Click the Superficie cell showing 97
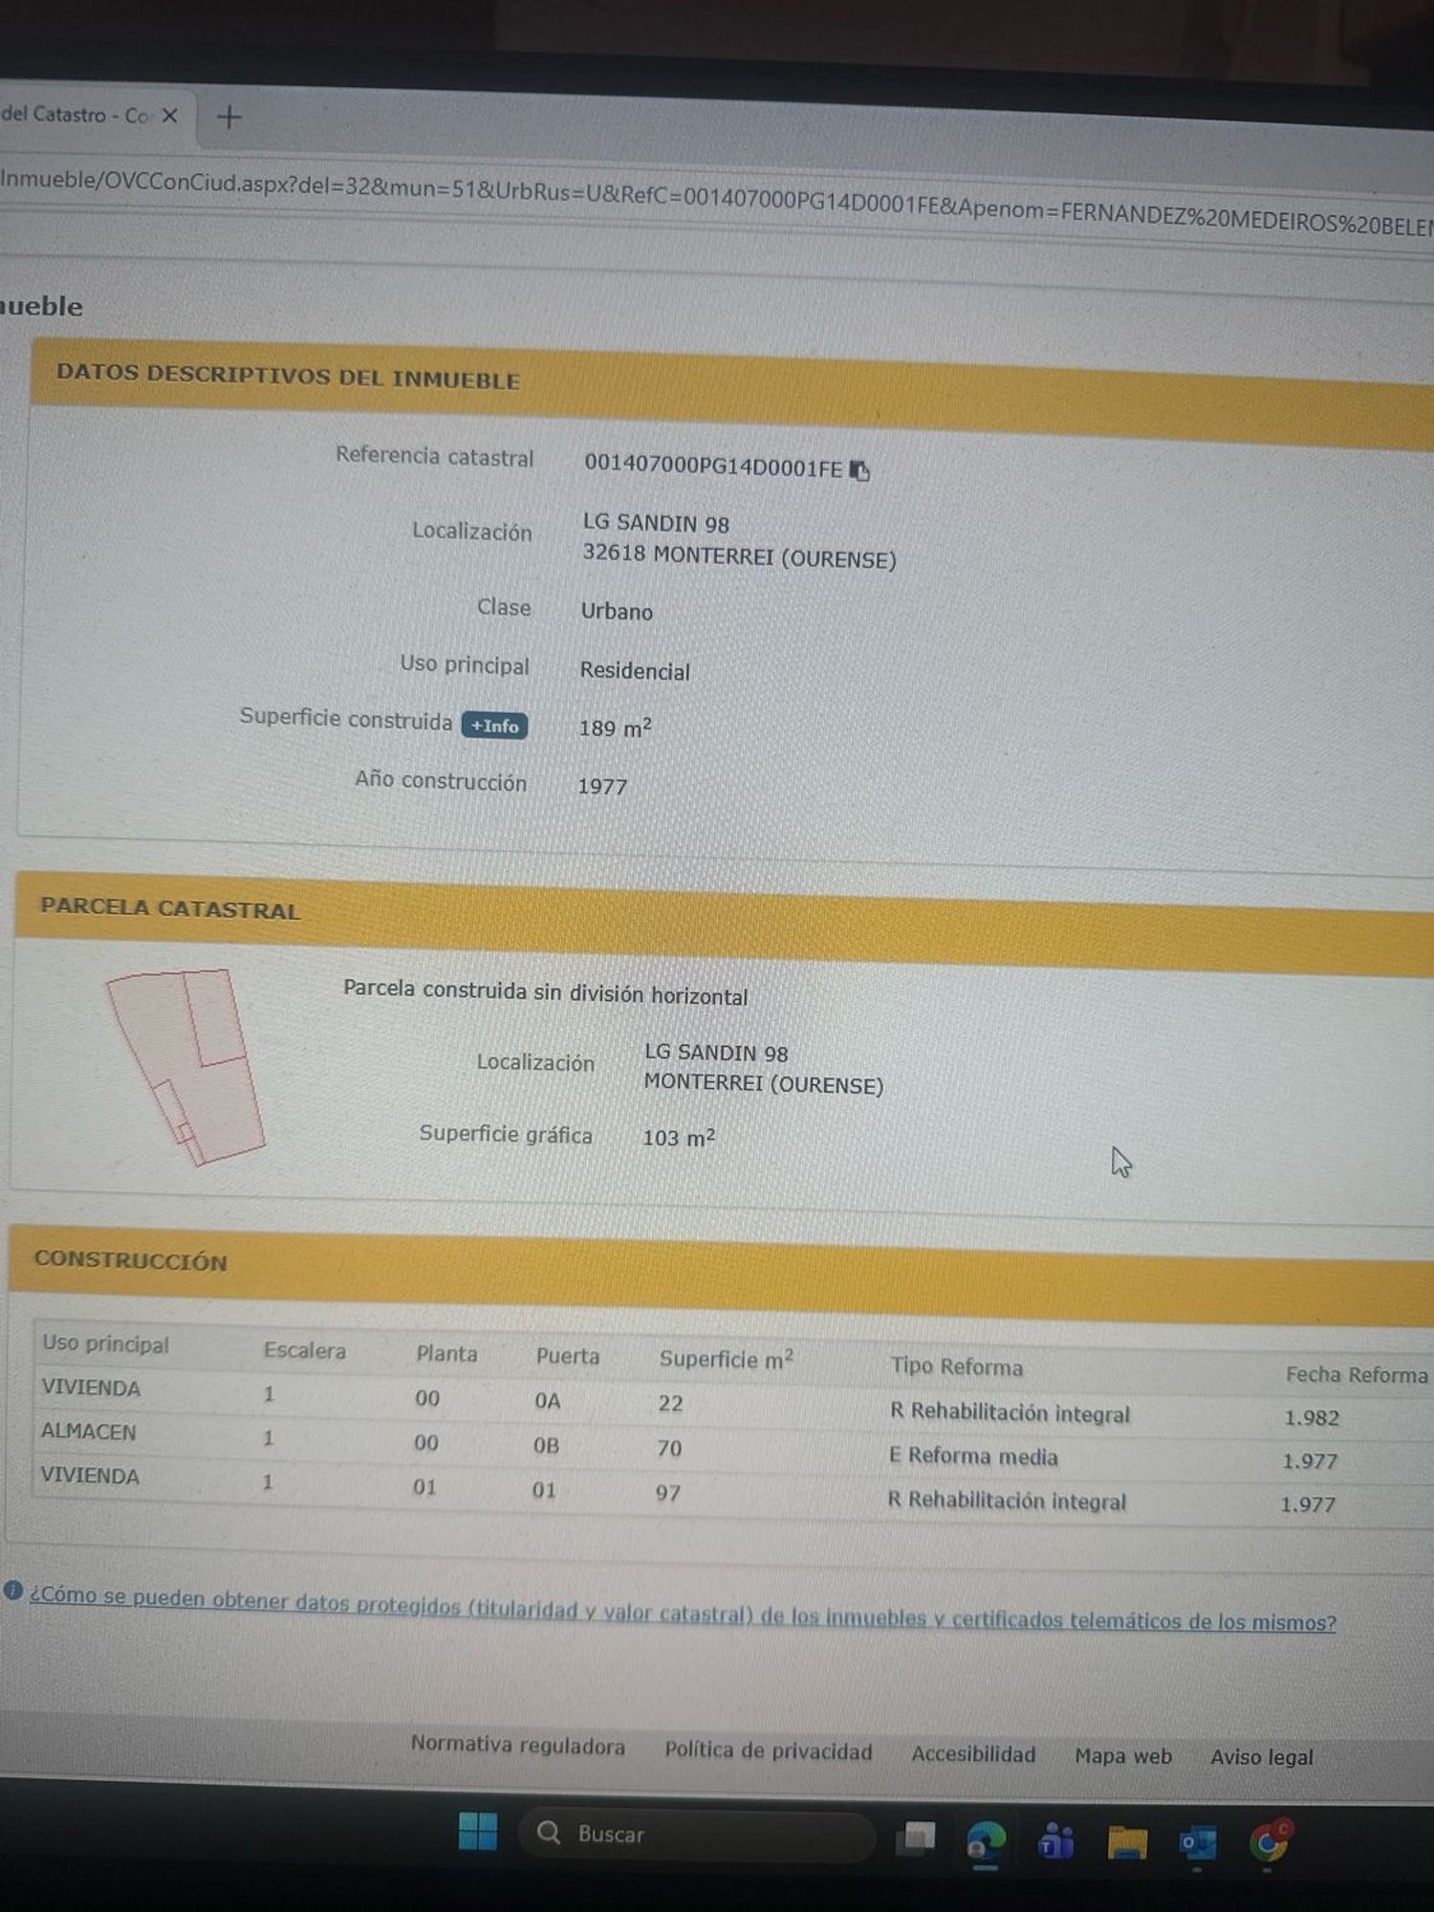Image resolution: width=1434 pixels, height=1912 pixels. (668, 1492)
